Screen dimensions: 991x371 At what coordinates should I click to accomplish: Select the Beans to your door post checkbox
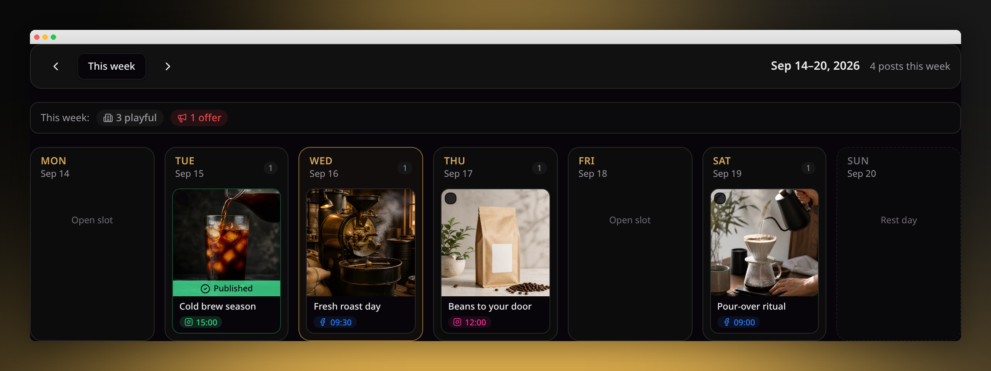[x=451, y=198]
